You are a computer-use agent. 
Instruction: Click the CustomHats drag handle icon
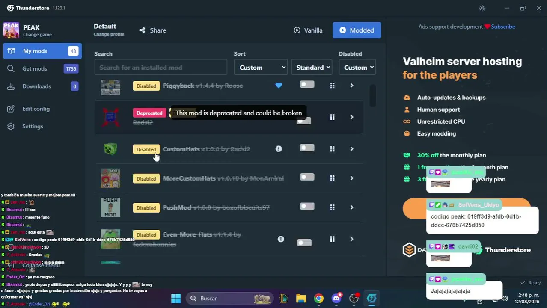pos(332,149)
